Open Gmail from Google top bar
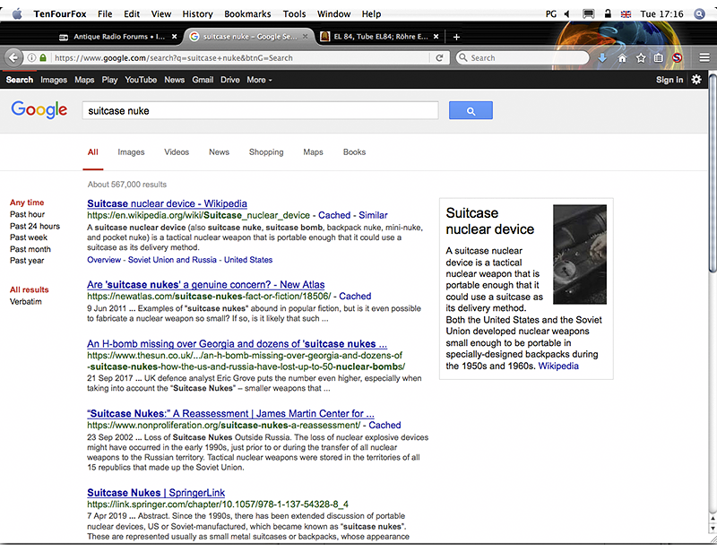Screen dimensions: 717x552 click(x=203, y=80)
